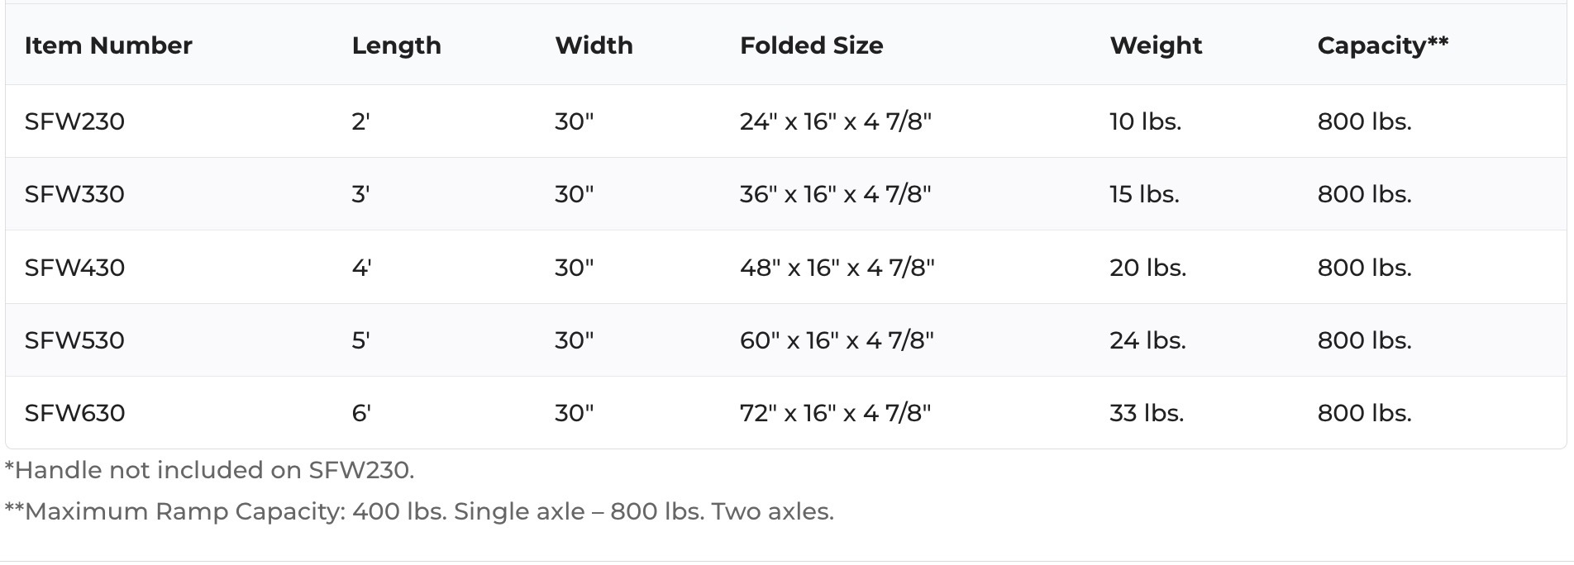
Task: Click the Item Number column header
Action: click(108, 45)
